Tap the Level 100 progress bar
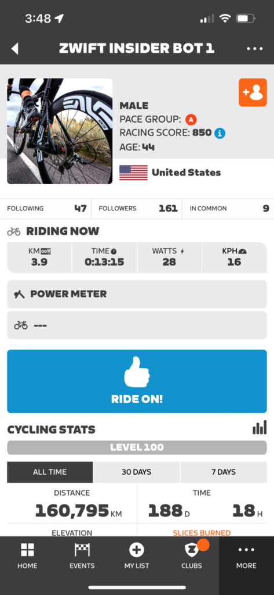Viewport: 274px width, 595px height. pyautogui.click(x=137, y=447)
